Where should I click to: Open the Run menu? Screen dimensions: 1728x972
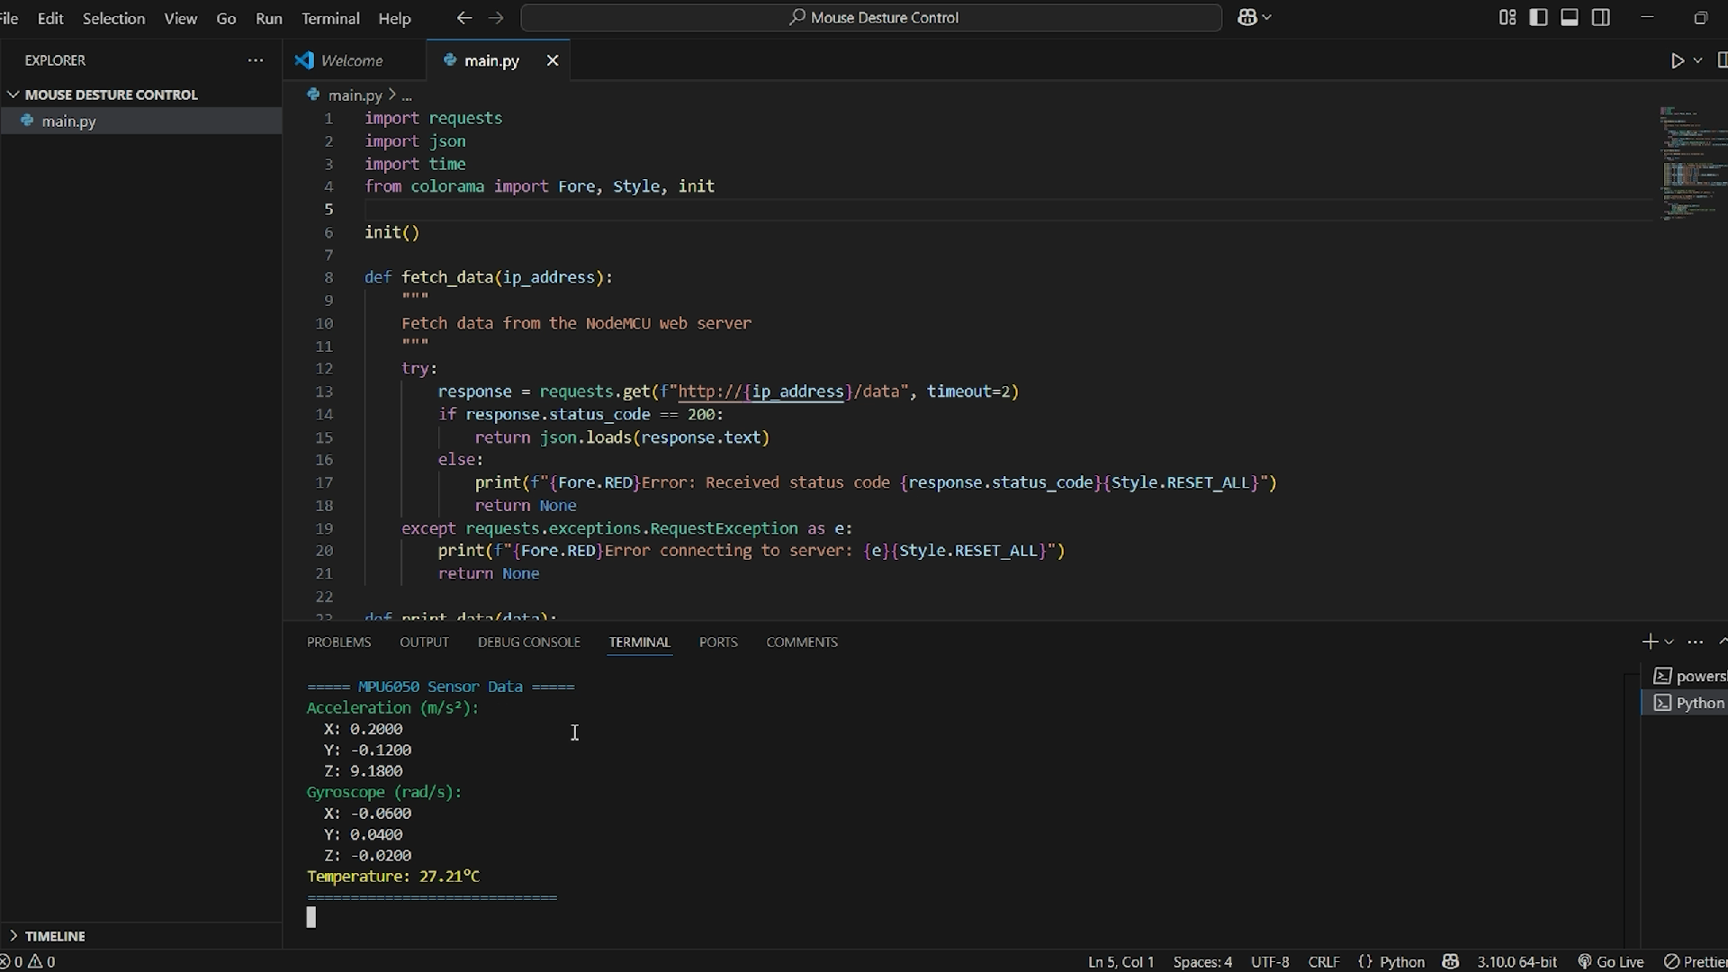coord(268,18)
